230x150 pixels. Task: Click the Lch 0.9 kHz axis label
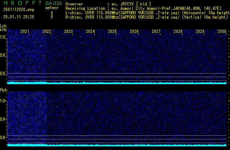click(x=3, y=55)
